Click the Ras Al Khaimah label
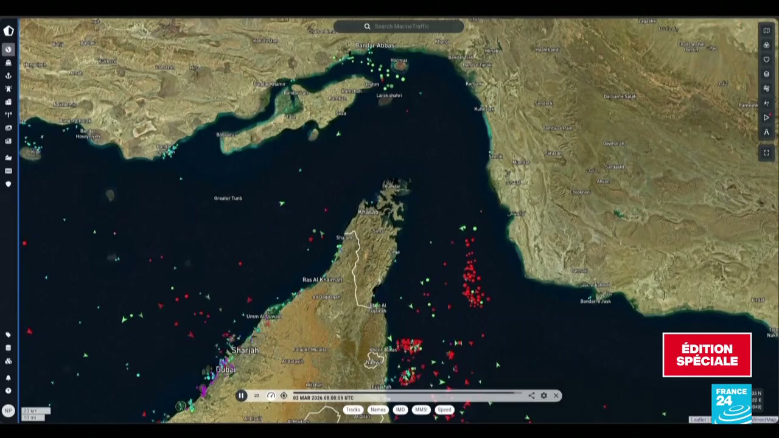The width and height of the screenshot is (779, 438). pos(323,279)
